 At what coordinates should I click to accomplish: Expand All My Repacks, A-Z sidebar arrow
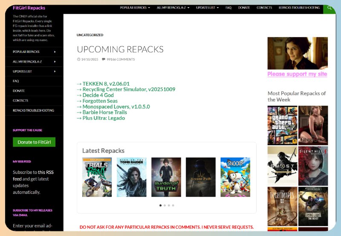55,62
